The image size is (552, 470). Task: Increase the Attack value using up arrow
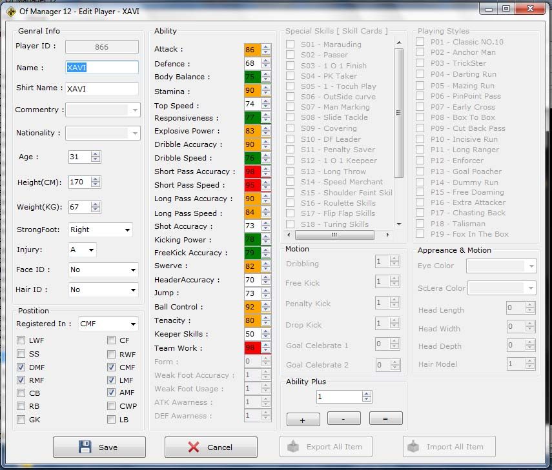[x=266, y=46]
